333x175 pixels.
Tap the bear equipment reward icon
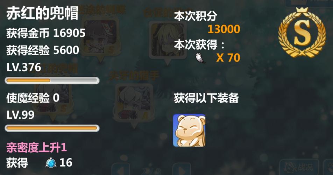[x=189, y=131]
